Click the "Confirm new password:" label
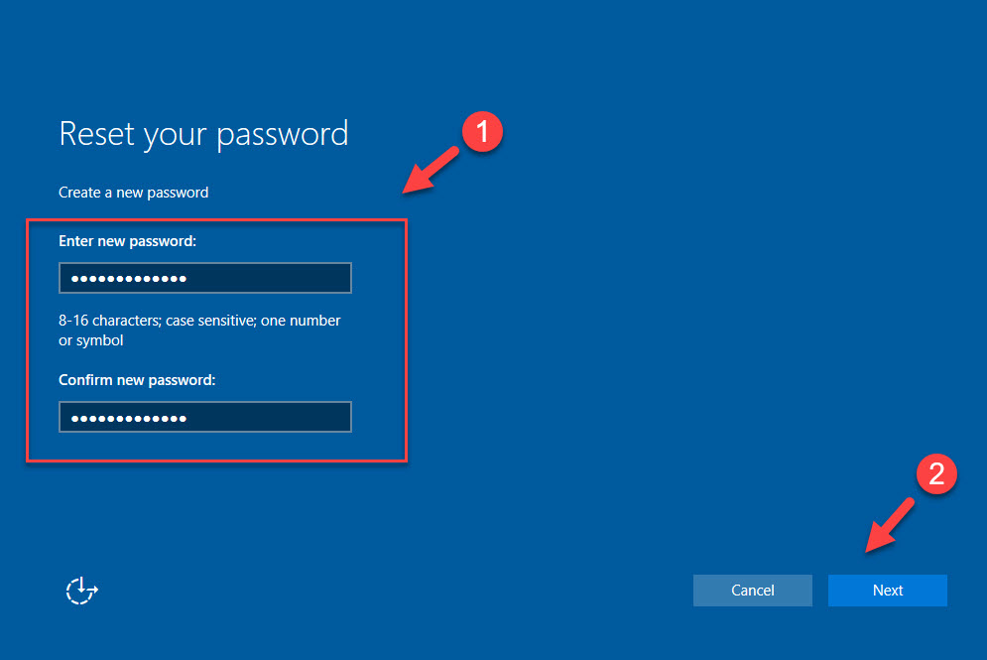This screenshot has width=987, height=660. pos(137,380)
